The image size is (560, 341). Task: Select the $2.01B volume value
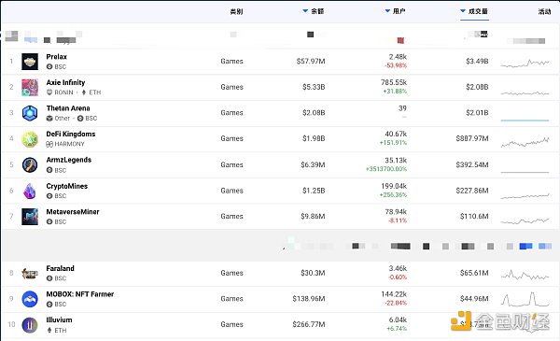(477, 113)
